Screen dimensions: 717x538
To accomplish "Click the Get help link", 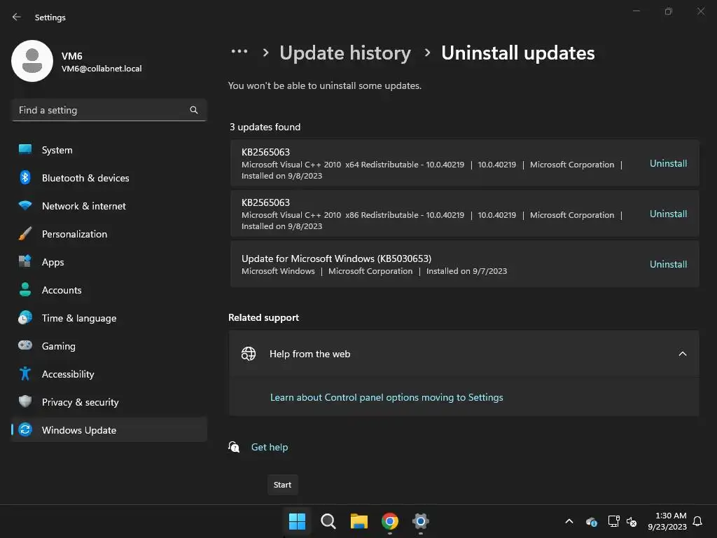I will (270, 447).
